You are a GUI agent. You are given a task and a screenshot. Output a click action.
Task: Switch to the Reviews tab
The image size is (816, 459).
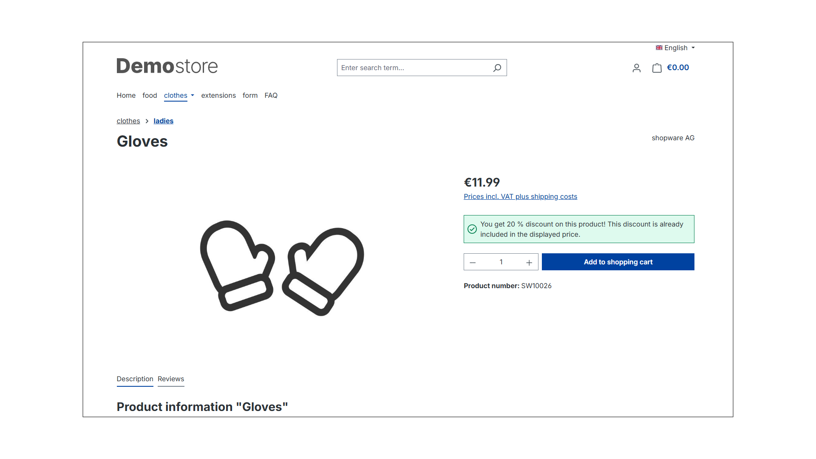(171, 379)
